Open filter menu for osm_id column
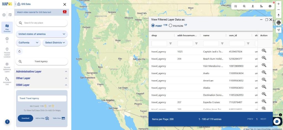 [x=248, y=43]
